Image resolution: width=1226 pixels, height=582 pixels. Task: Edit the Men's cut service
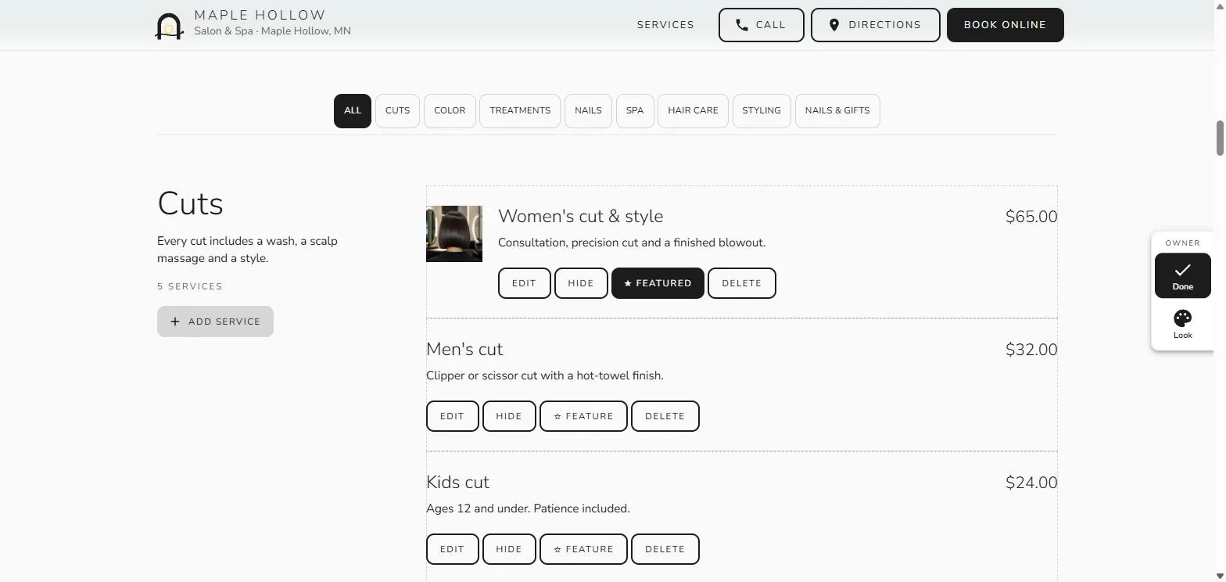(452, 416)
